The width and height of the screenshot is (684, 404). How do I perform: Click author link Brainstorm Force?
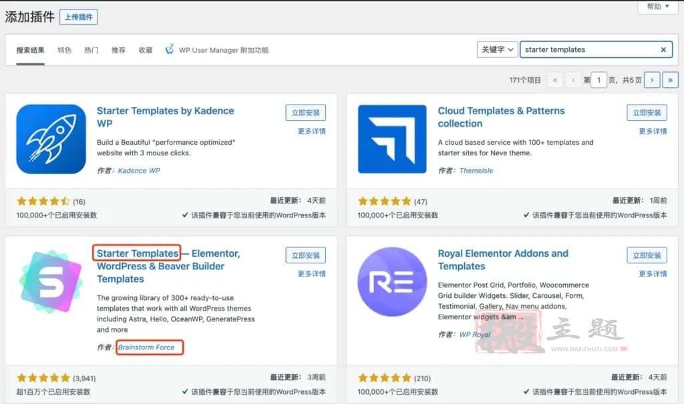tap(146, 347)
